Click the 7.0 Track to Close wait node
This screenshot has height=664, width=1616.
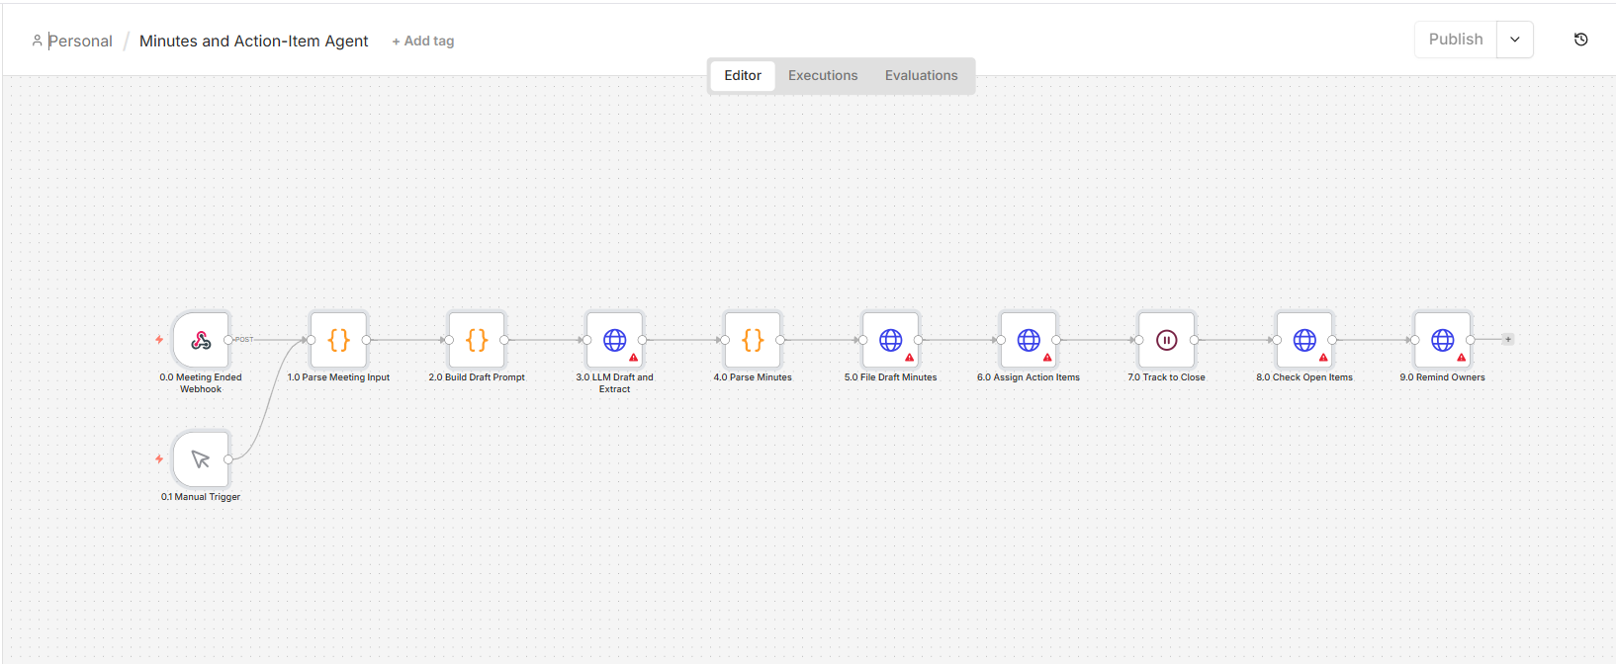[x=1166, y=340]
